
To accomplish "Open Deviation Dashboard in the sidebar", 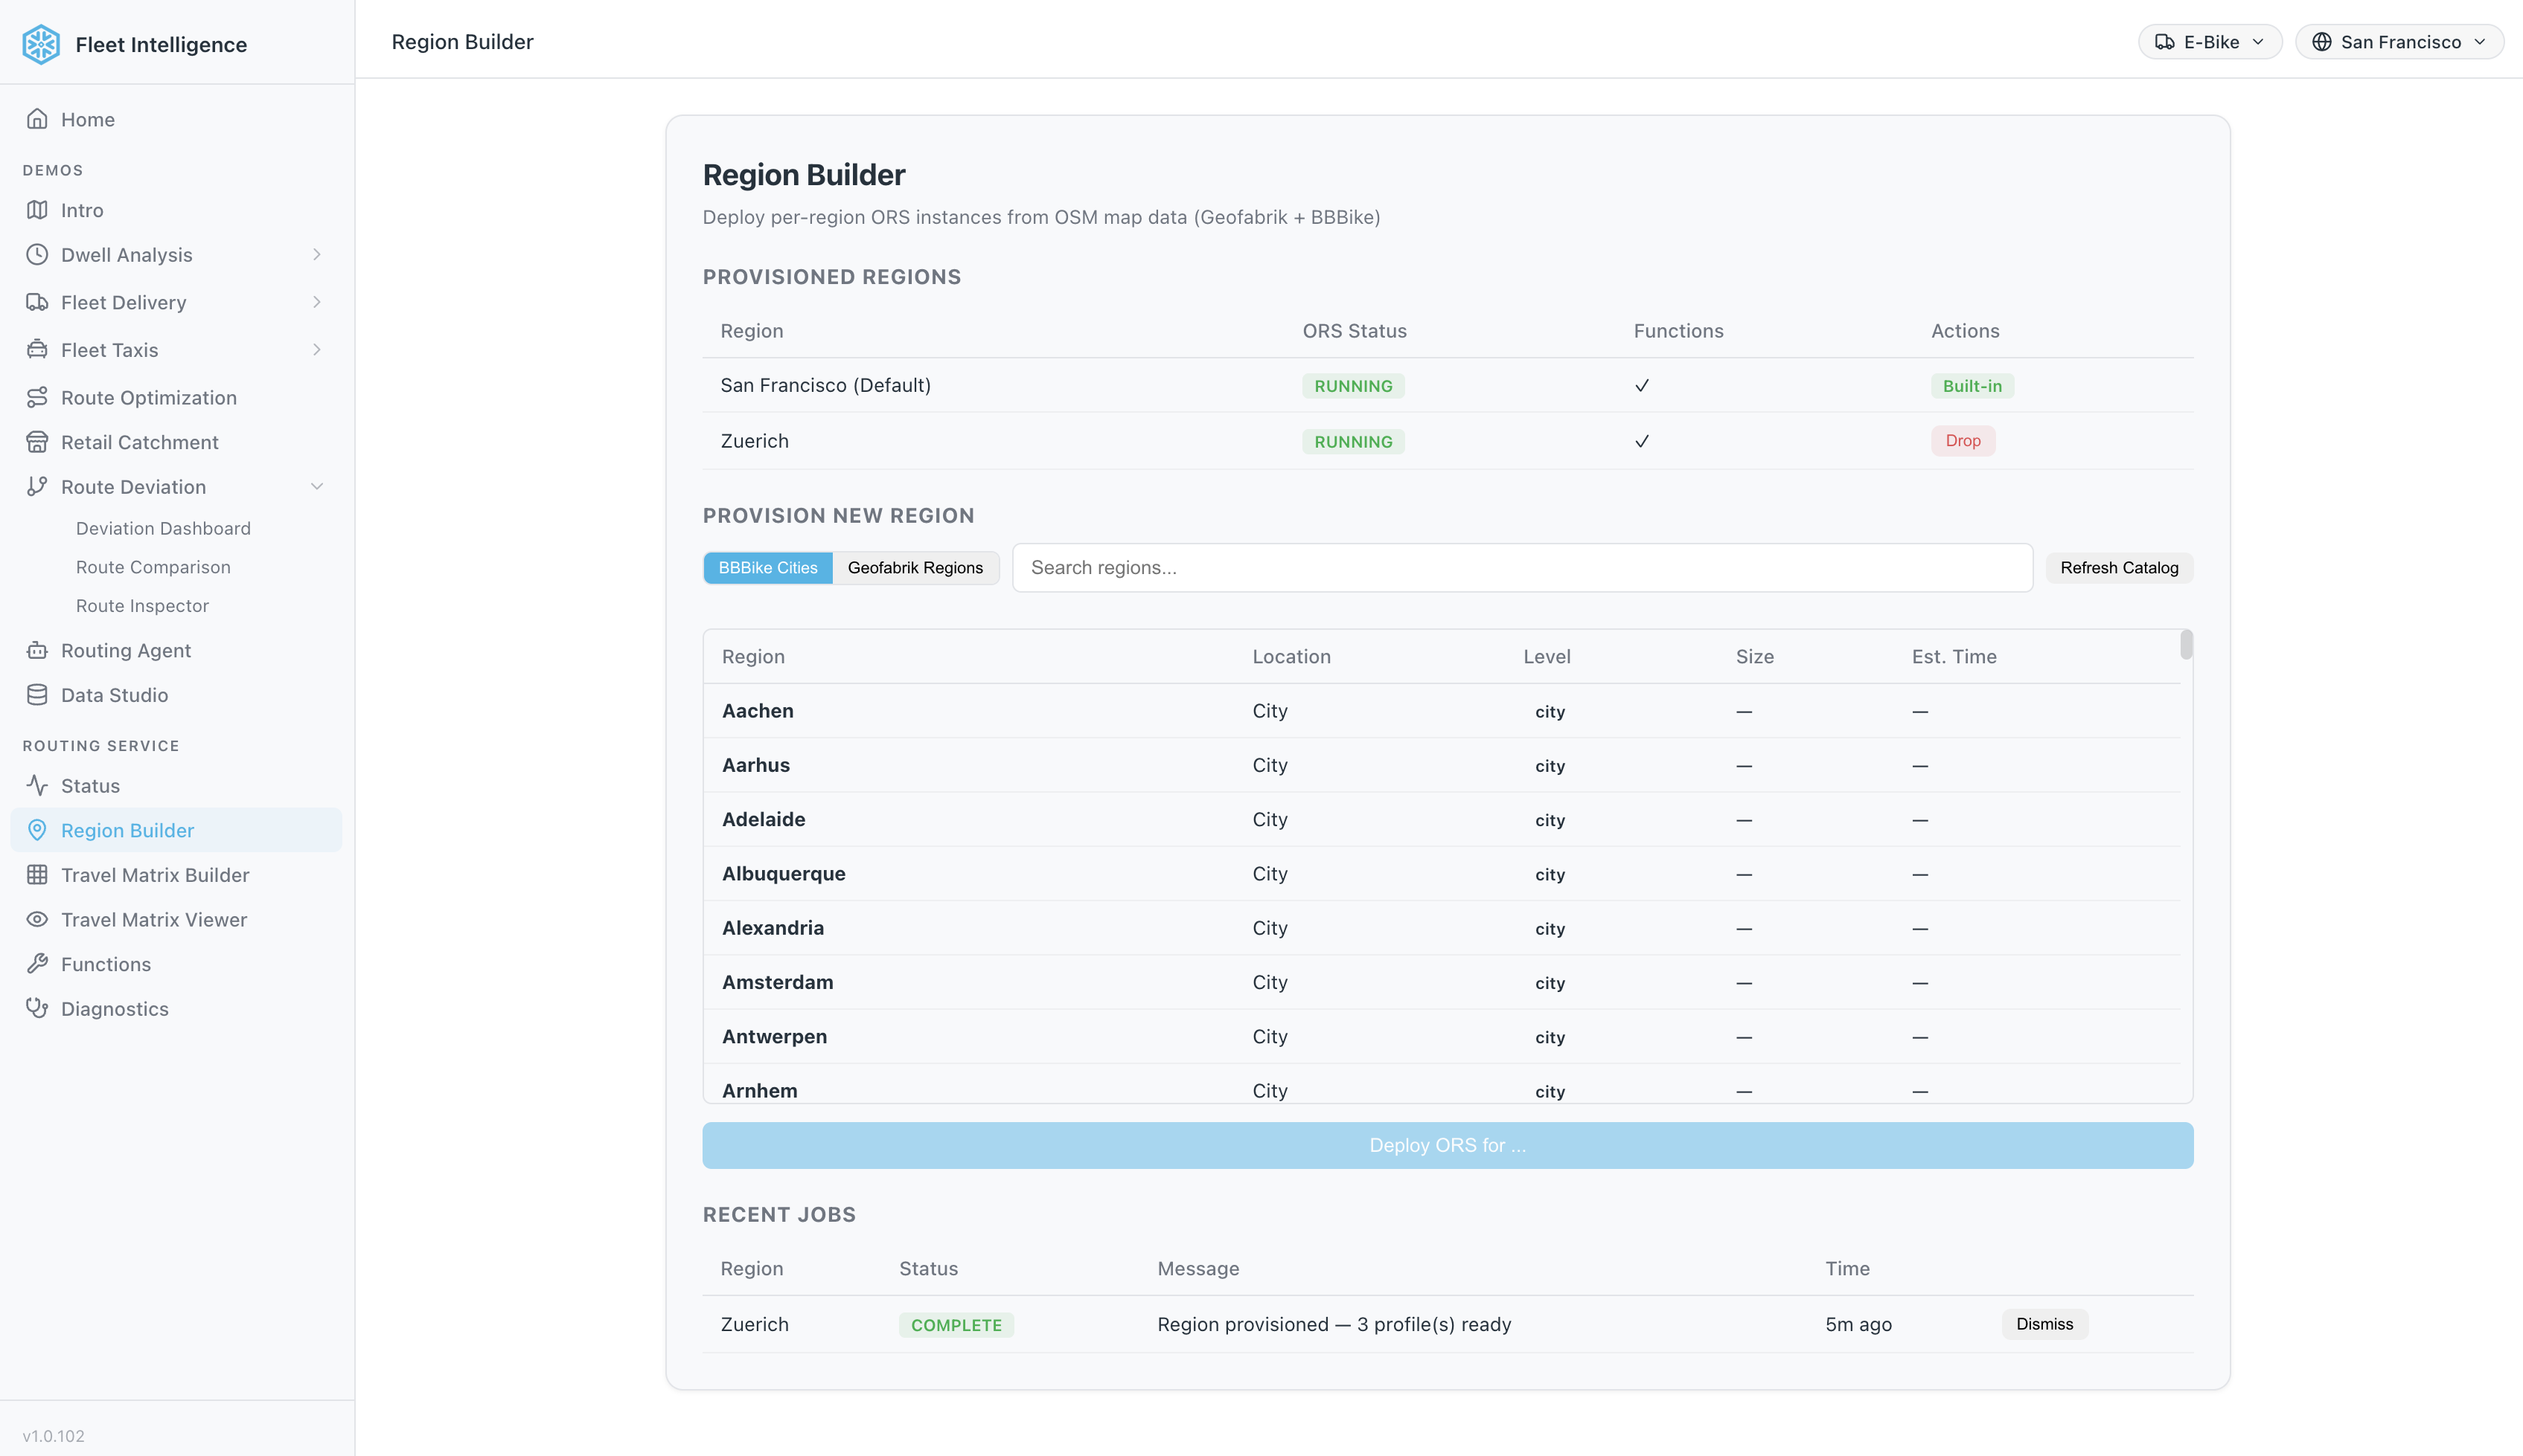I will tap(163, 528).
